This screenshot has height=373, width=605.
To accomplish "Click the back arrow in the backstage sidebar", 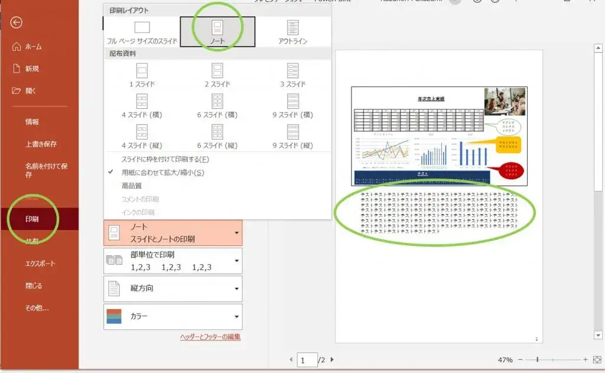I will tap(16, 22).
